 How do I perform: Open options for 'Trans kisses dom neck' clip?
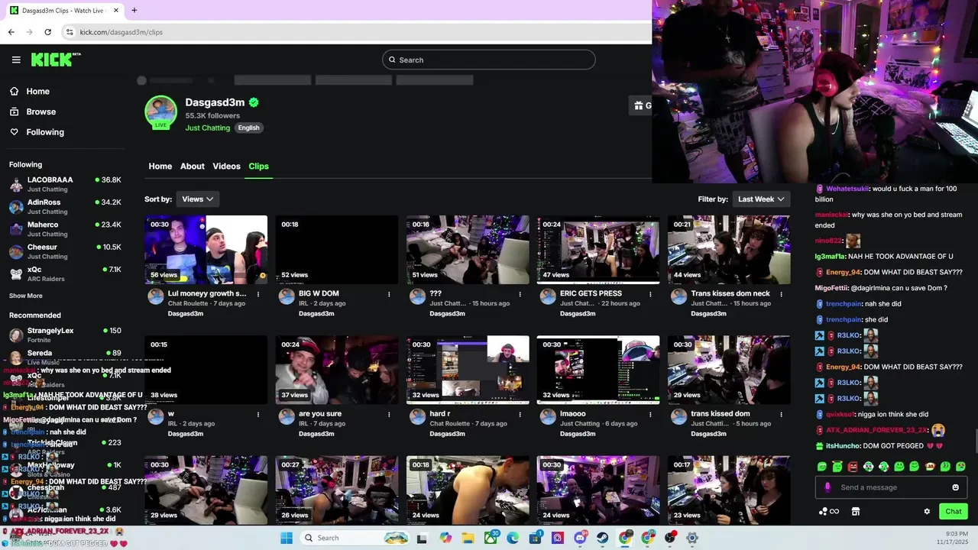click(781, 294)
